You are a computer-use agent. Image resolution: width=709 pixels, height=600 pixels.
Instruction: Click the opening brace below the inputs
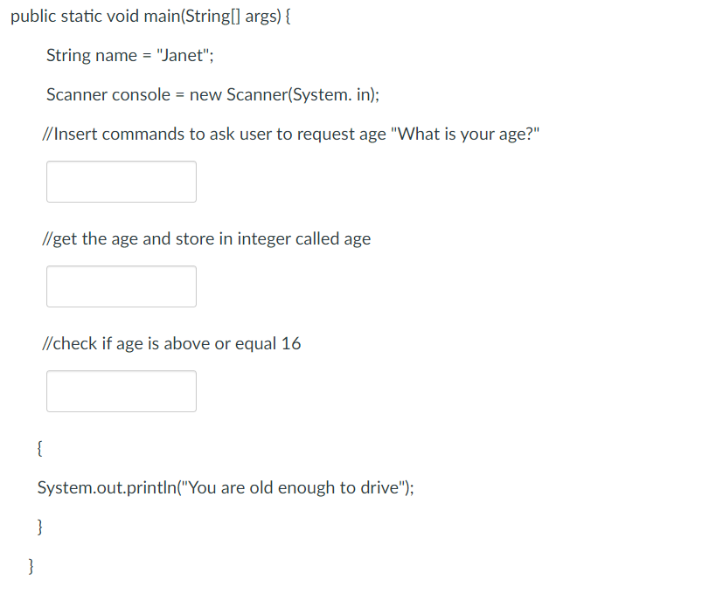39,448
